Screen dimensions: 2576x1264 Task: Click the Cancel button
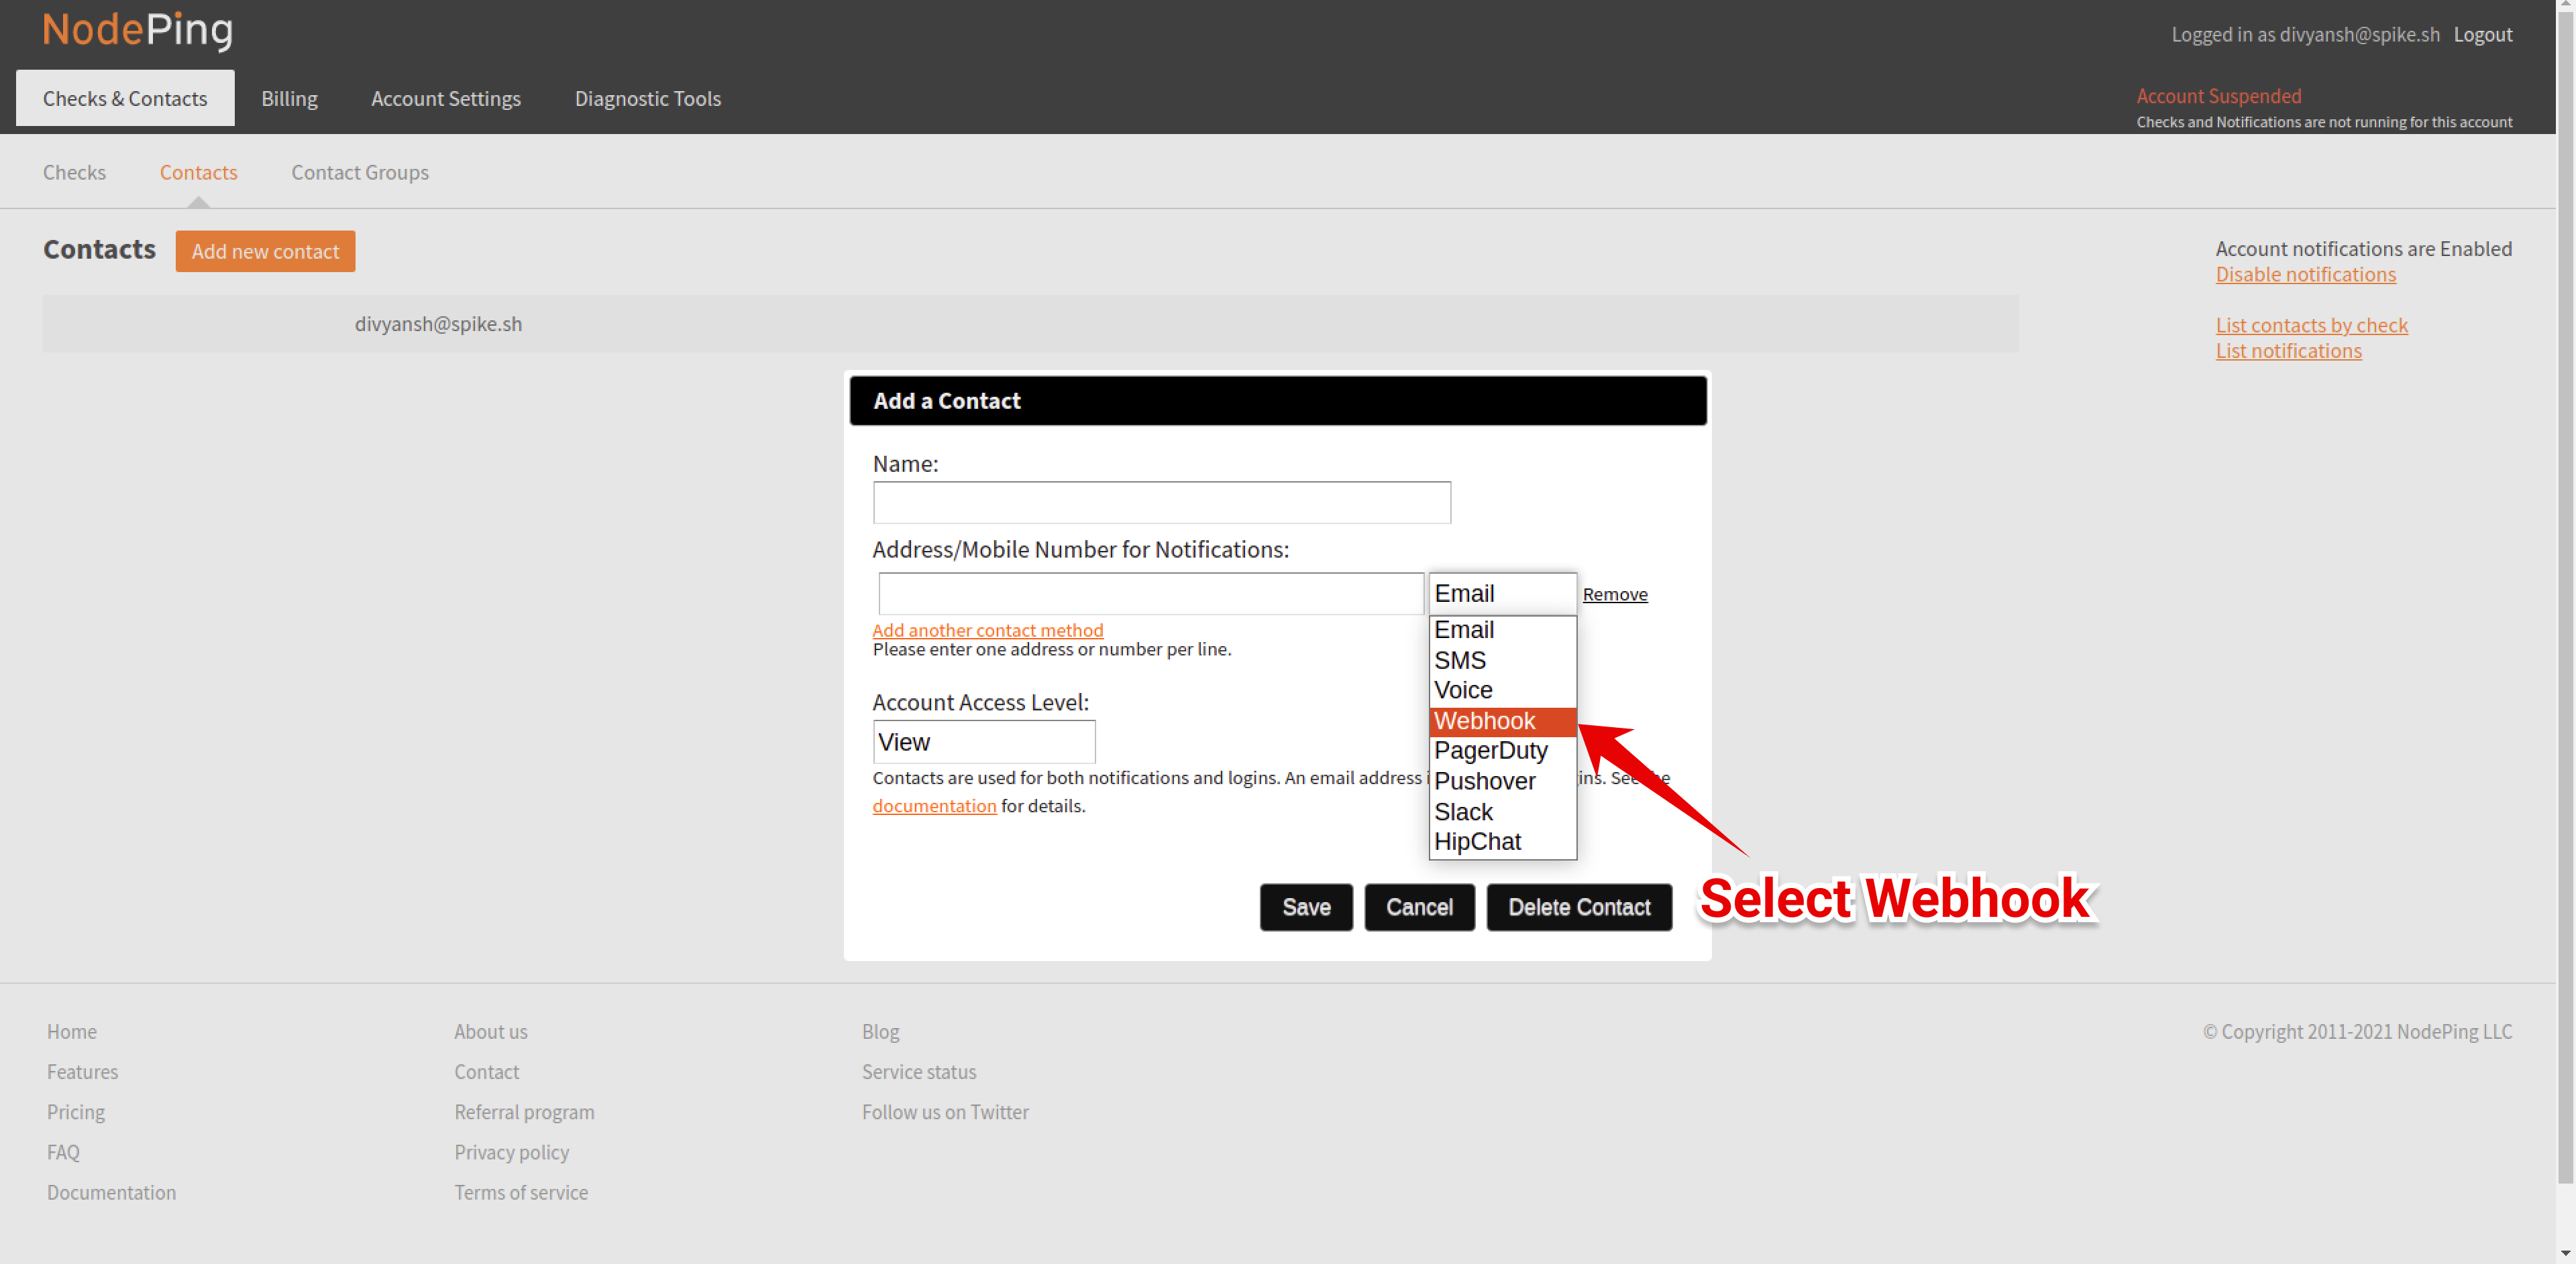1419,907
